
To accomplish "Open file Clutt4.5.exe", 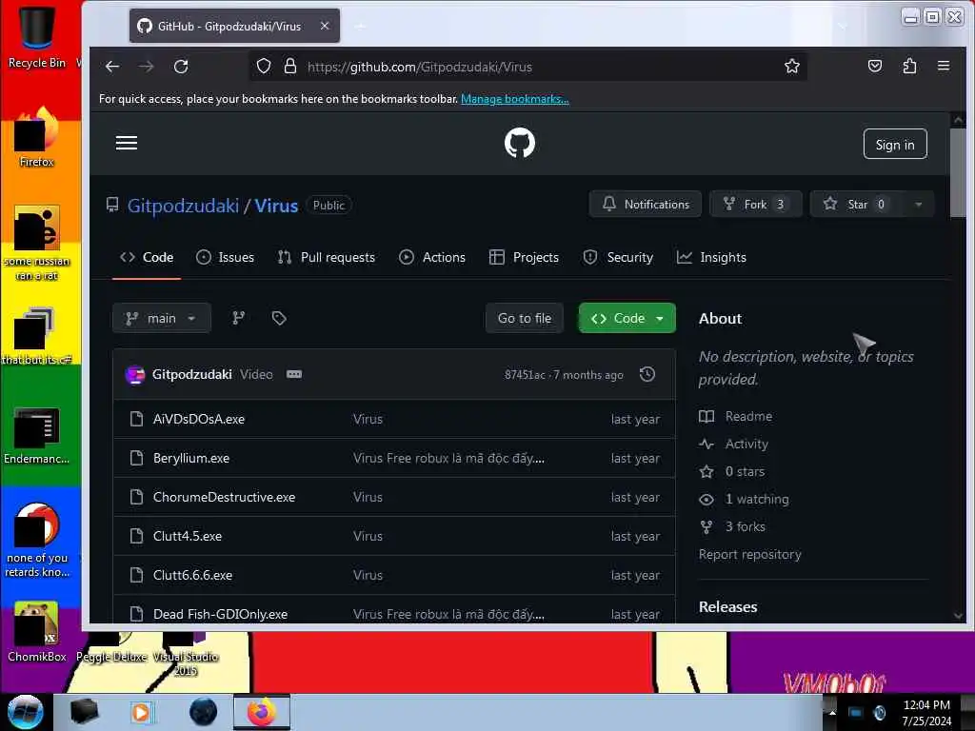I will tap(188, 537).
